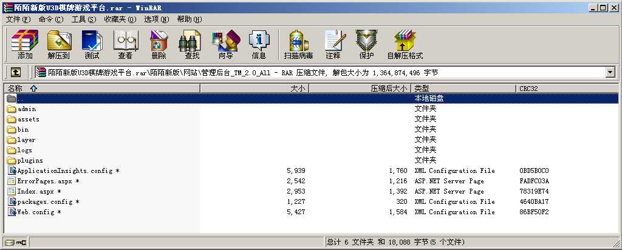Click the 保护 (Protect) shield icon
The width and height of the screenshot is (622, 250).
(366, 40)
